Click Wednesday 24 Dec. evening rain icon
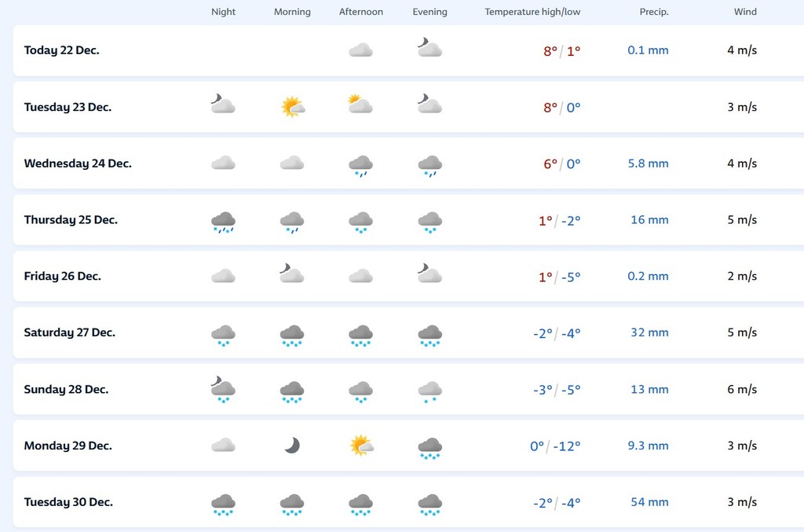The image size is (804, 532). click(x=429, y=165)
